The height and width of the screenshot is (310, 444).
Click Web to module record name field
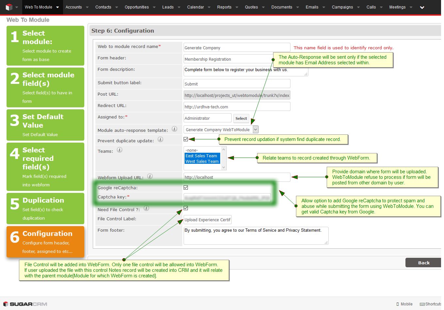(x=237, y=47)
